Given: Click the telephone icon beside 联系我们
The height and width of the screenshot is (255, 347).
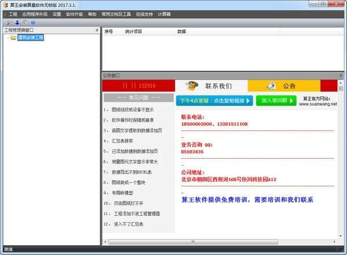Looking at the screenshot, I should point(191,85).
